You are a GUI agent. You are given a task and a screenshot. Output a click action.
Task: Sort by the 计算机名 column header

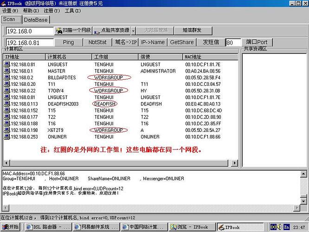coord(69,57)
